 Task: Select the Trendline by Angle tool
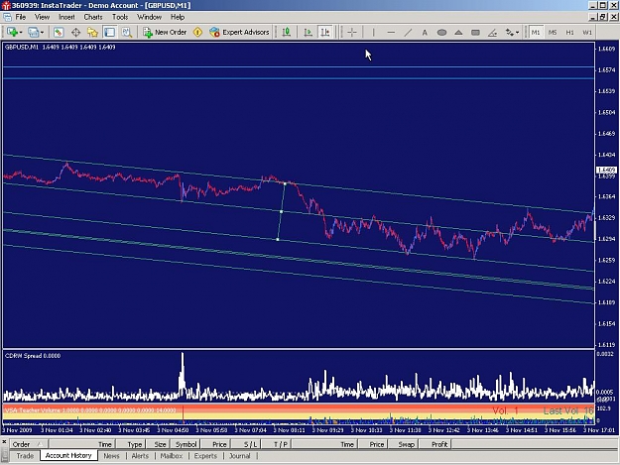point(493,32)
